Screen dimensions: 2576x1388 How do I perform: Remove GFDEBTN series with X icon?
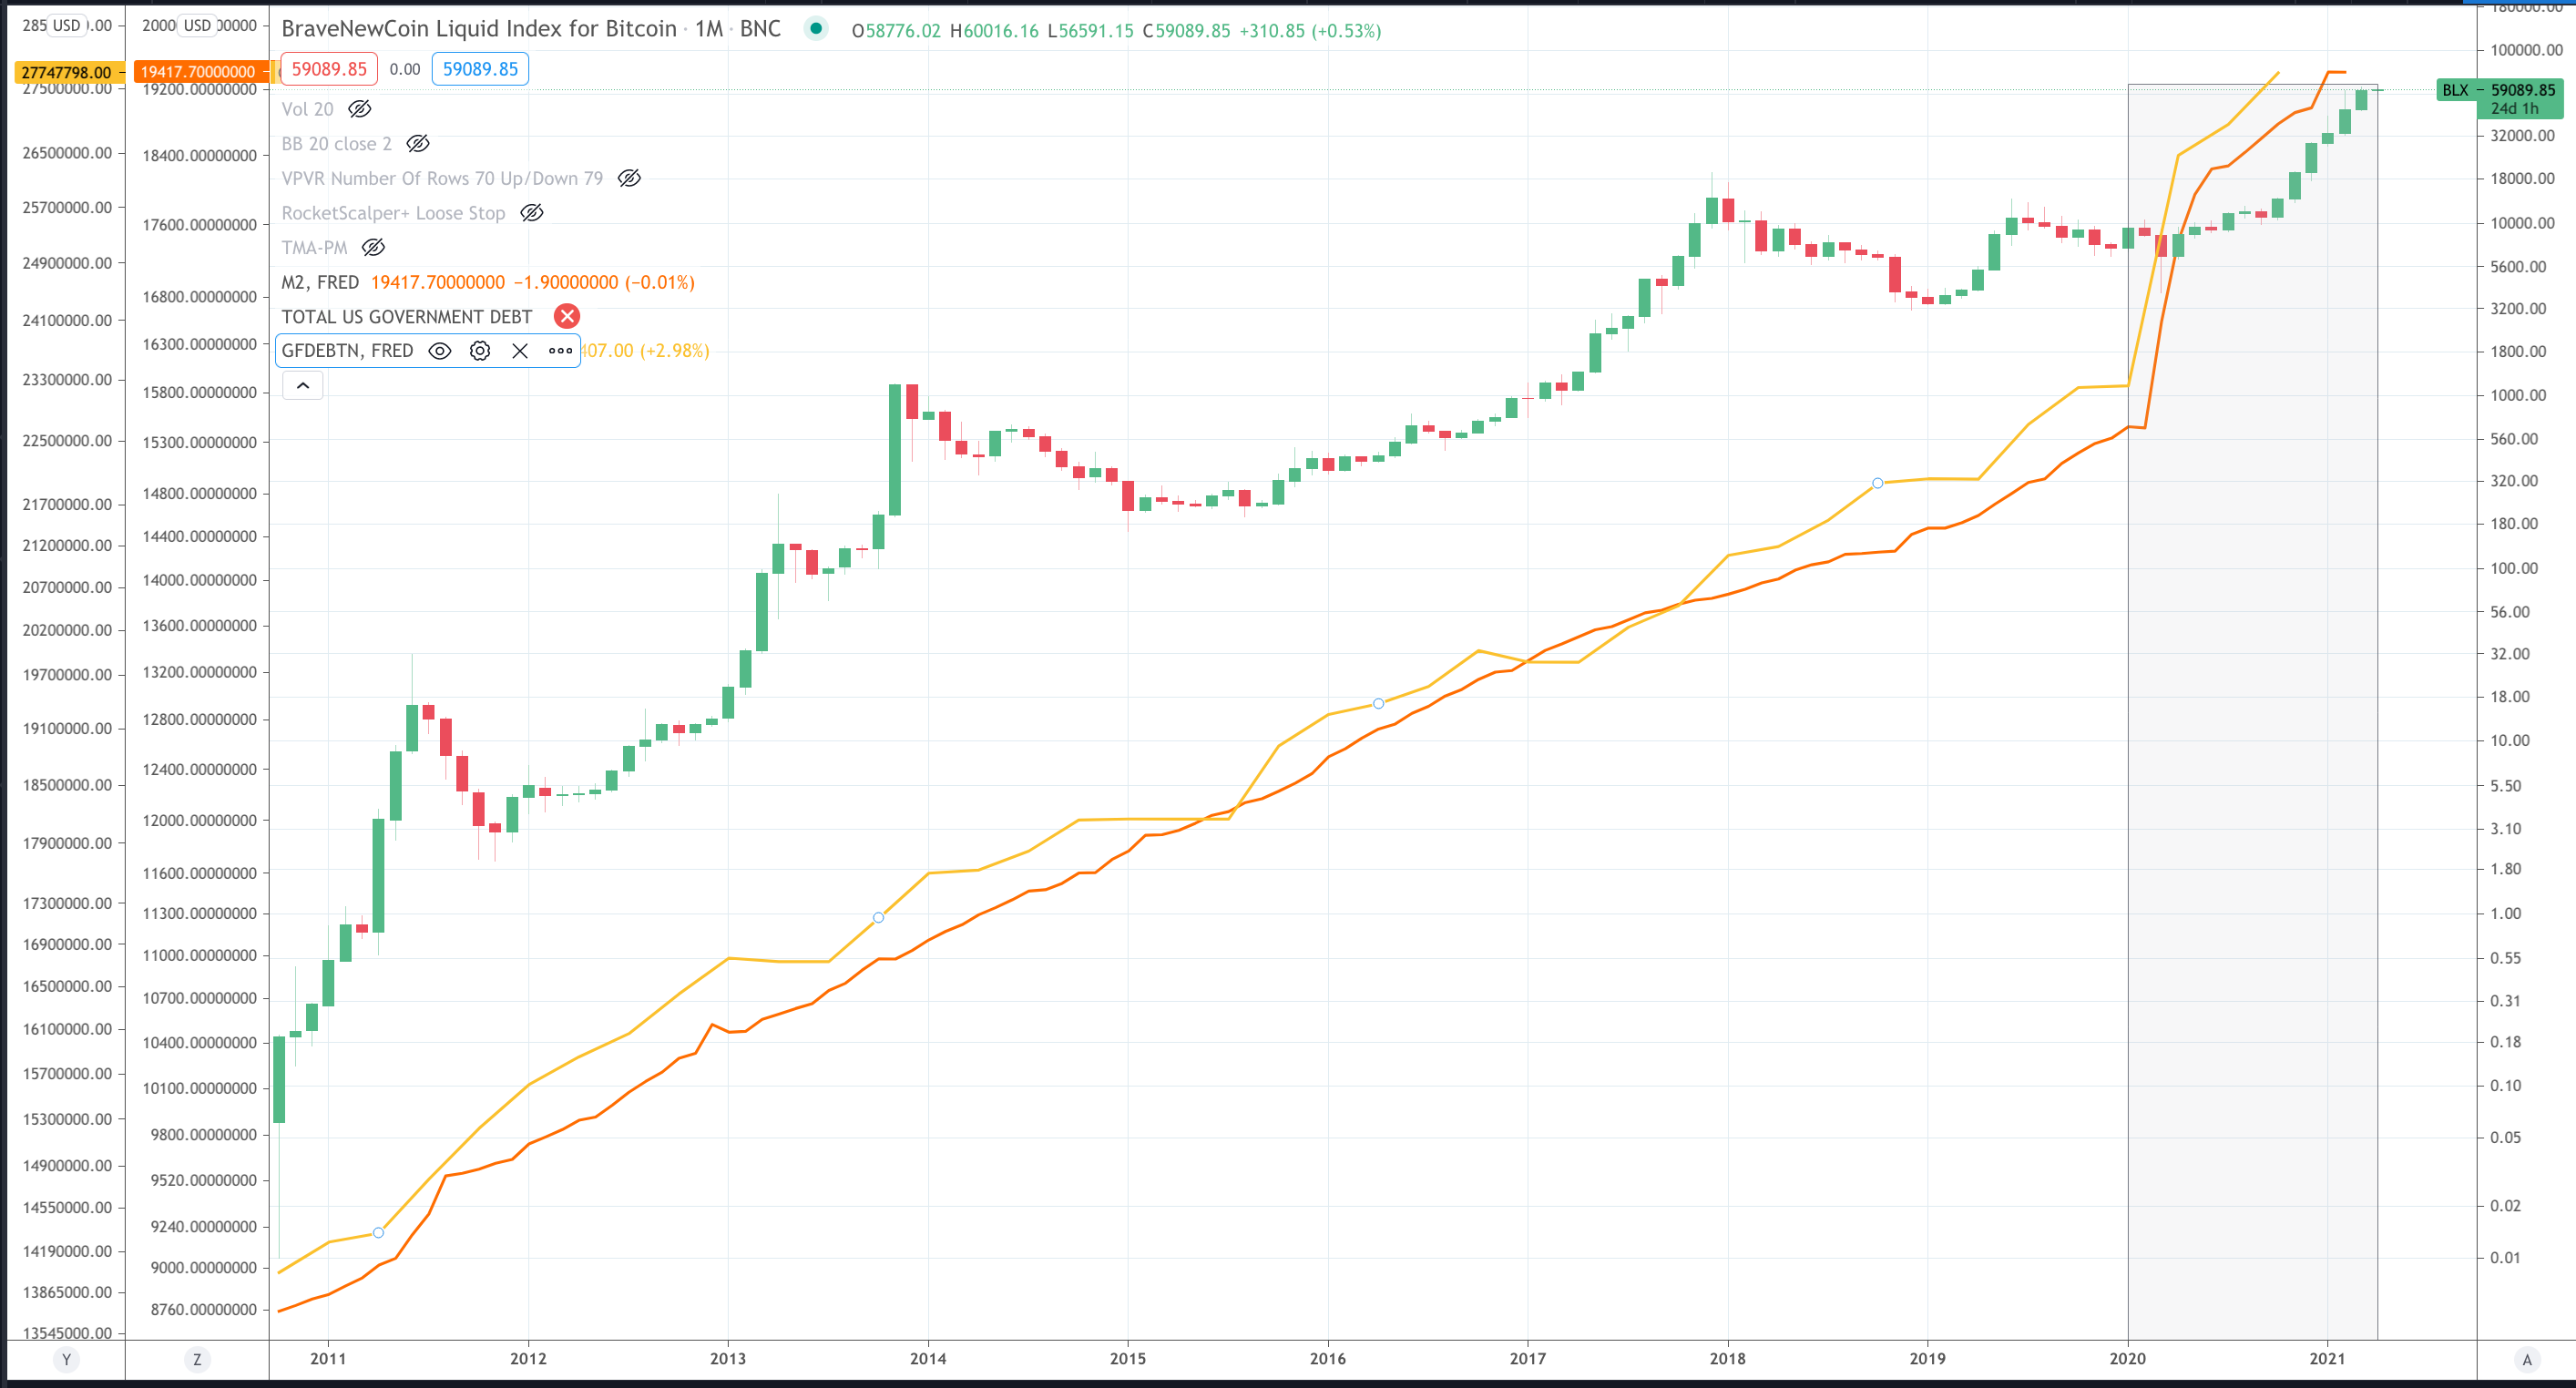[520, 351]
